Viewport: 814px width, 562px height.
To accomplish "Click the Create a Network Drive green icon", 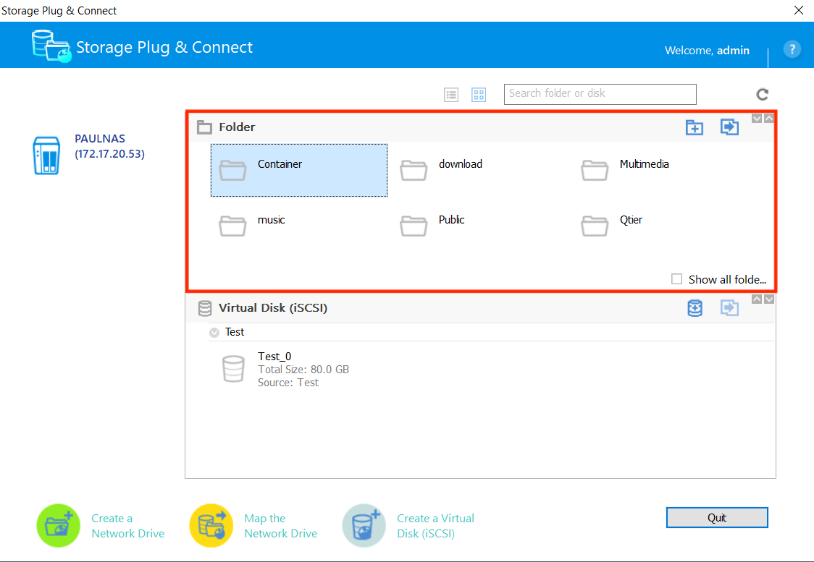I will click(x=58, y=525).
